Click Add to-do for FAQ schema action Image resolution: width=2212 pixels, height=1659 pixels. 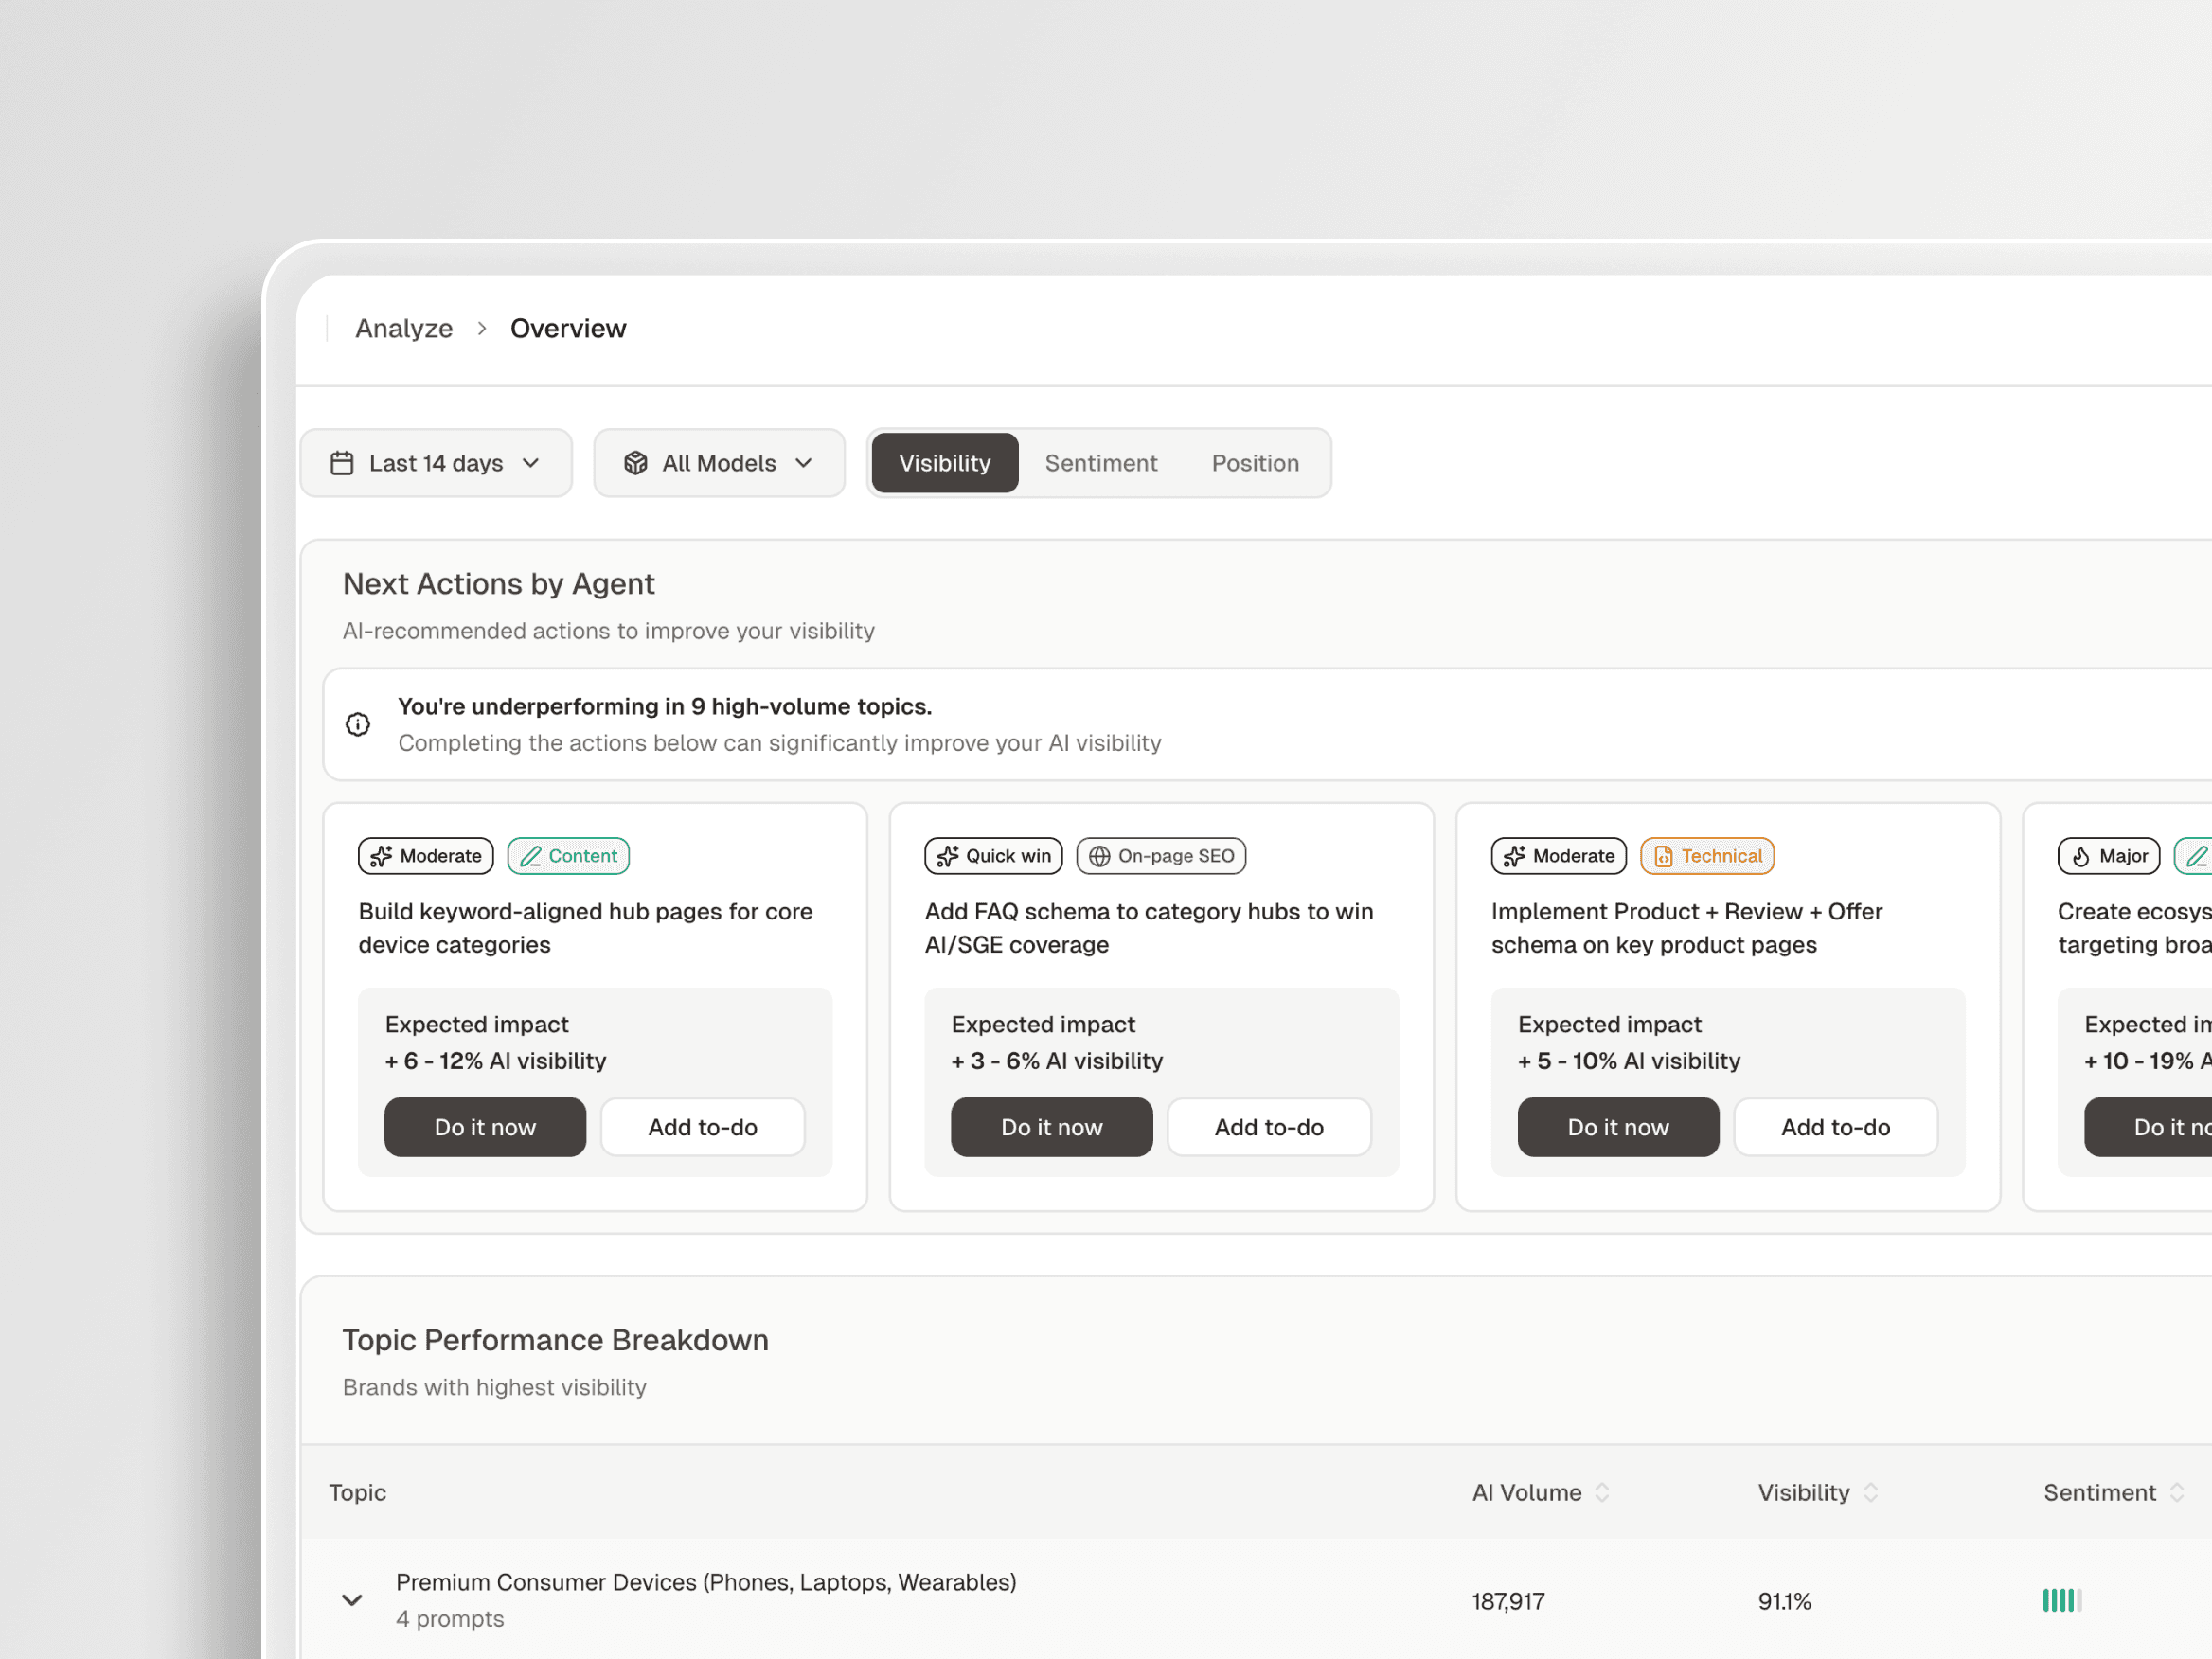pyautogui.click(x=1268, y=1127)
